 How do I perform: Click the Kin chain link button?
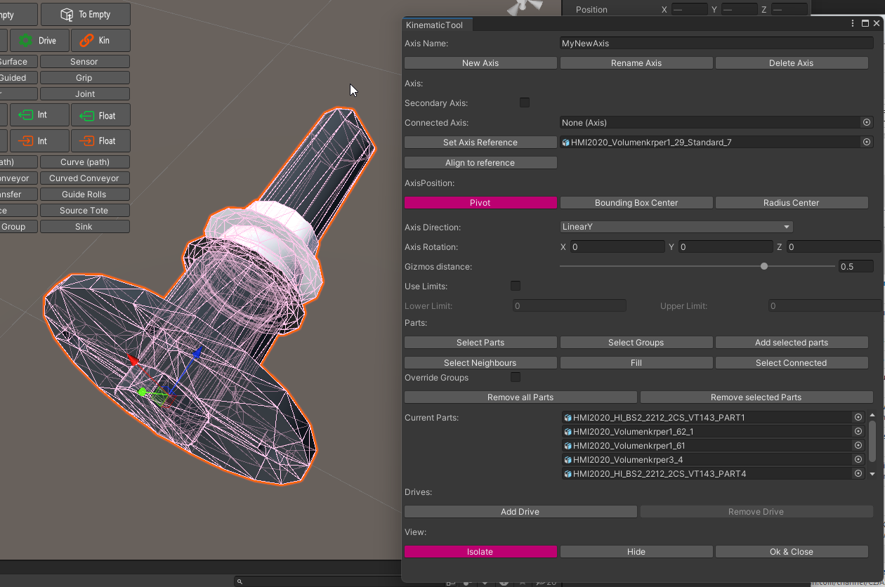[100, 41]
